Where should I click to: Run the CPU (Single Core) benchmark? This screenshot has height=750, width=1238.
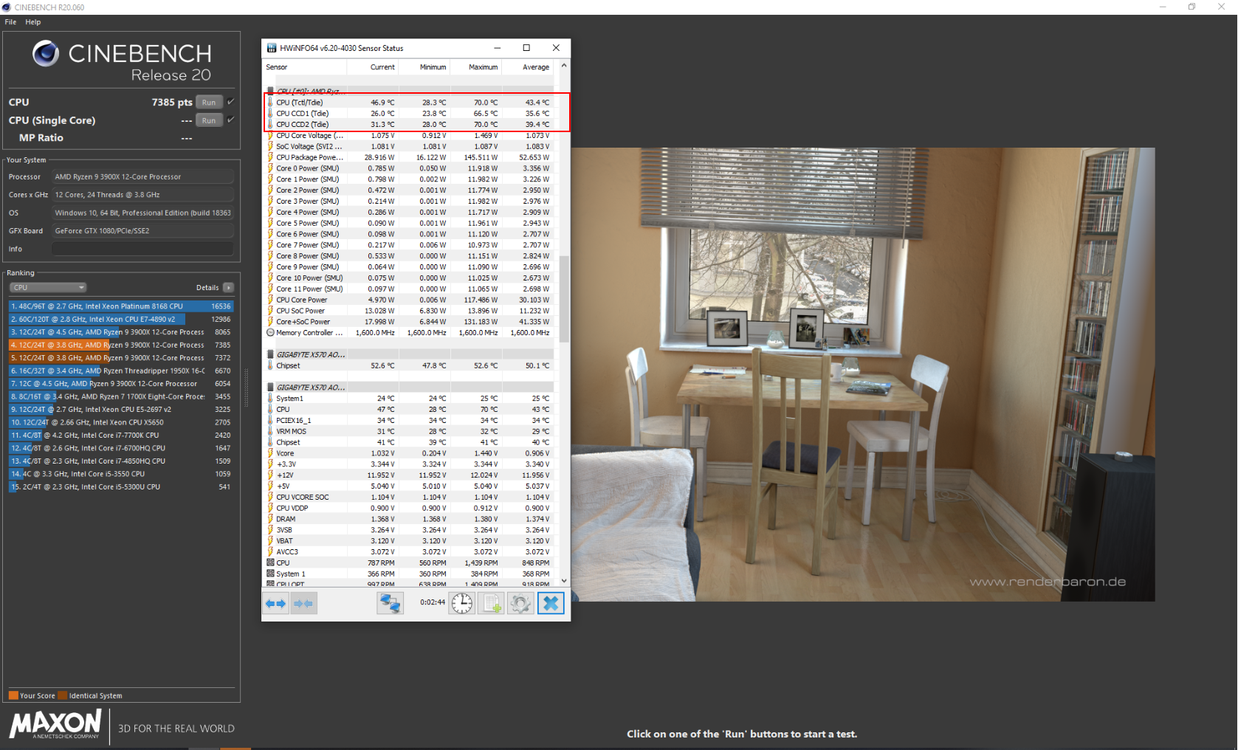(209, 120)
